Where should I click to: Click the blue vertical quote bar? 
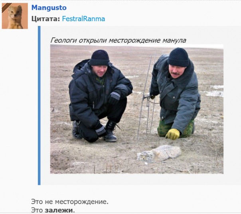[x=39, y=105]
